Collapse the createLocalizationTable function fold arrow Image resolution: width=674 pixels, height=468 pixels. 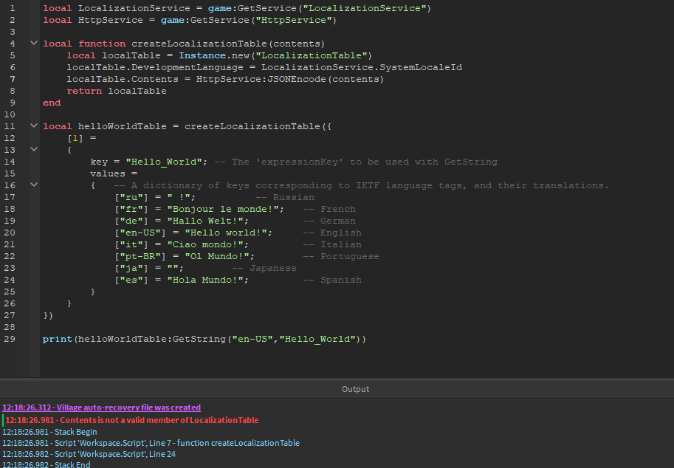(x=34, y=44)
